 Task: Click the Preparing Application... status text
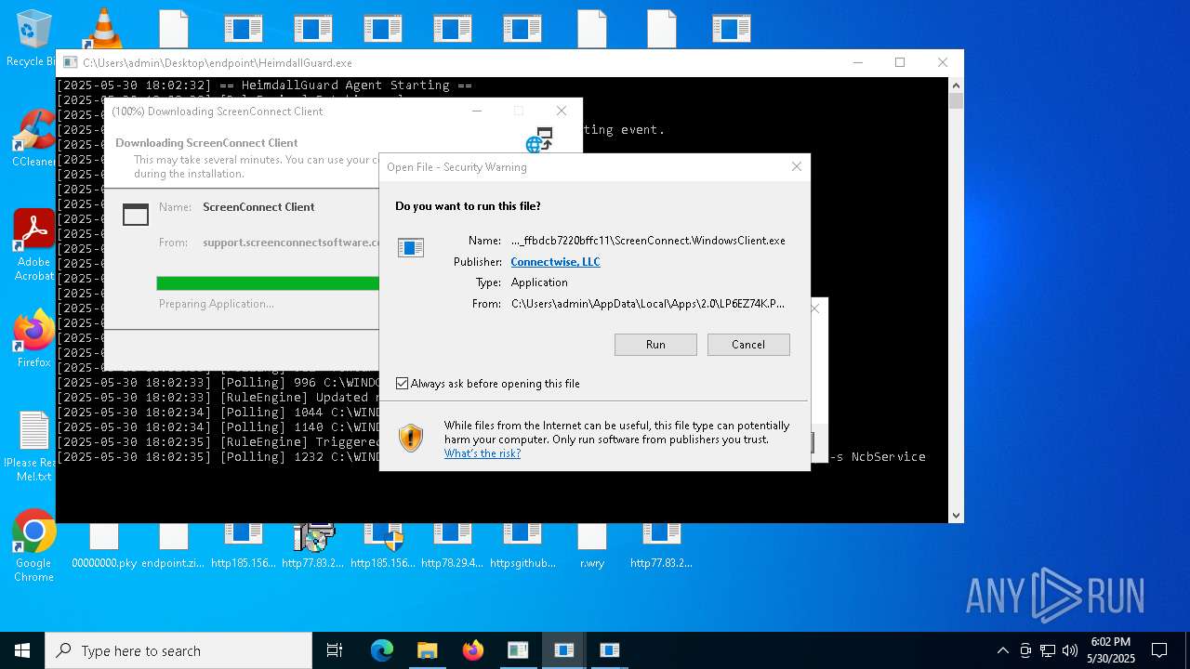(216, 304)
